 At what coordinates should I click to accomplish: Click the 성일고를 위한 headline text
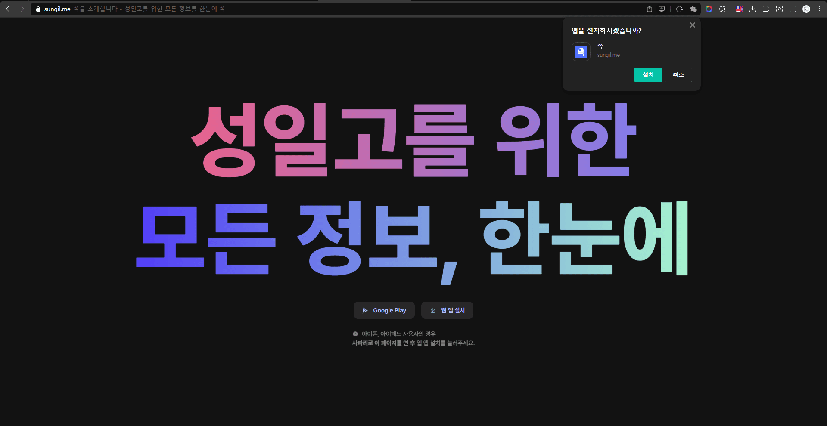click(x=413, y=140)
